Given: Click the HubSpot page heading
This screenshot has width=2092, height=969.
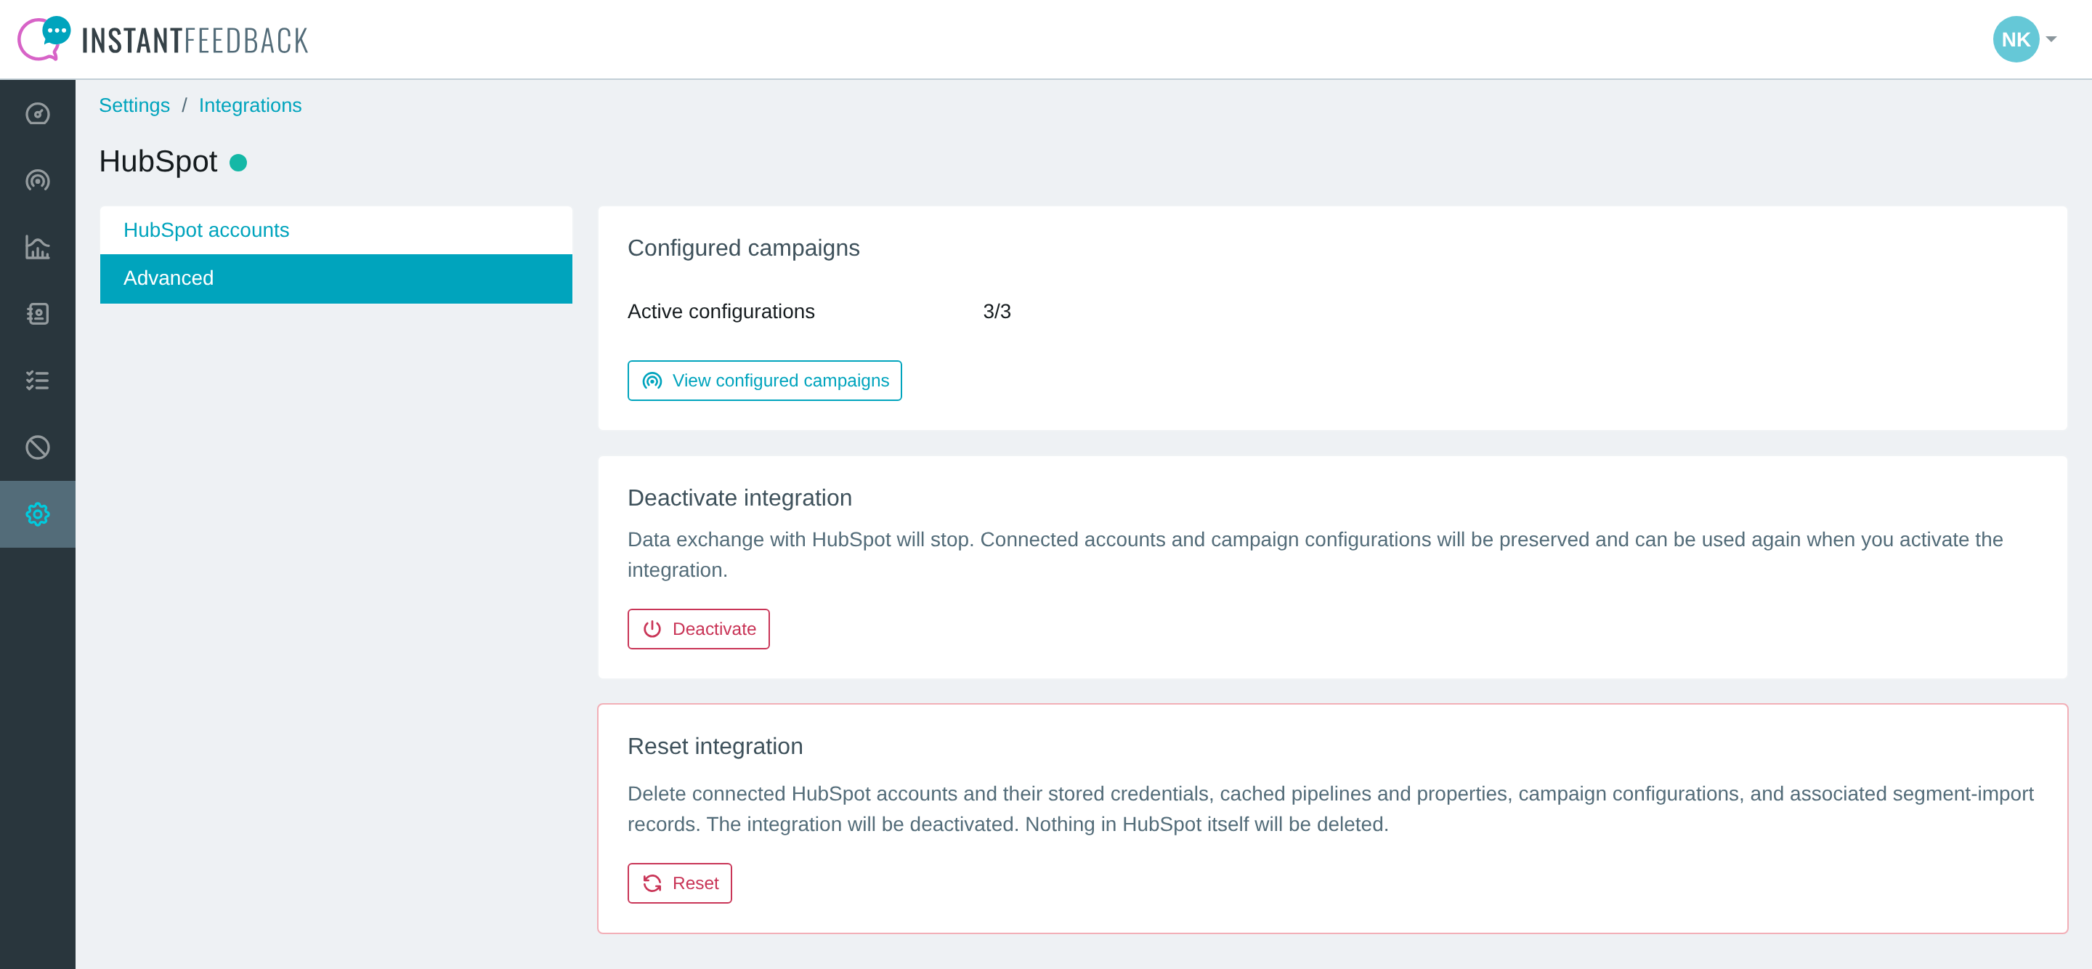Looking at the screenshot, I should [158, 162].
